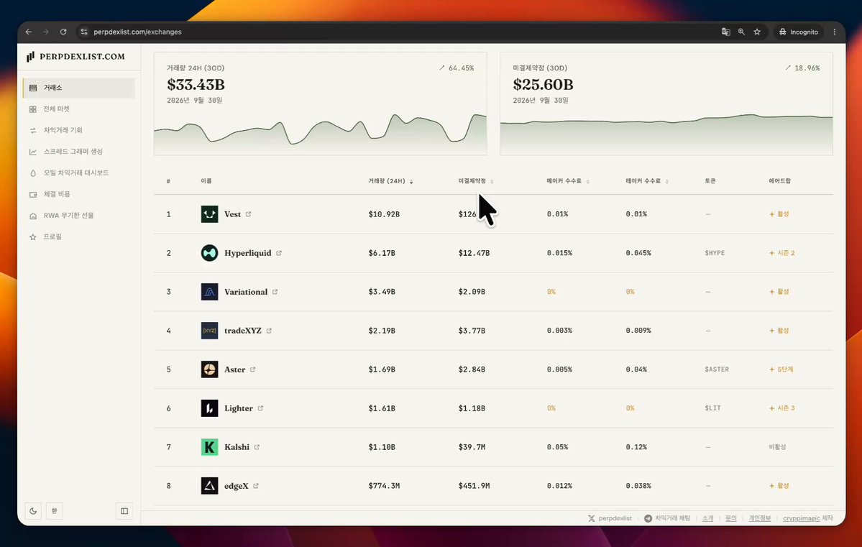Open the Lighter external link icon

click(260, 408)
